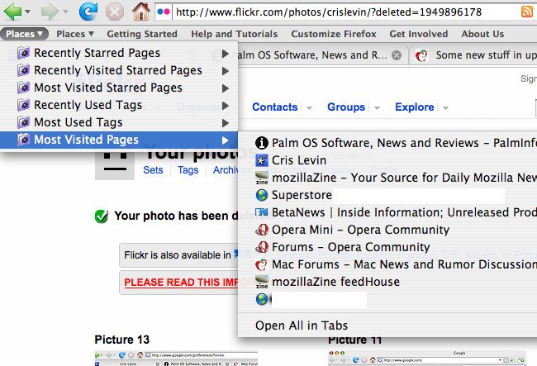Close the Palm OS Software tab
This screenshot has width=537, height=366.
pos(397,55)
